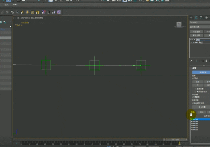
Task: Toggle the 封套 checkbox
Action: tap(193, 94)
